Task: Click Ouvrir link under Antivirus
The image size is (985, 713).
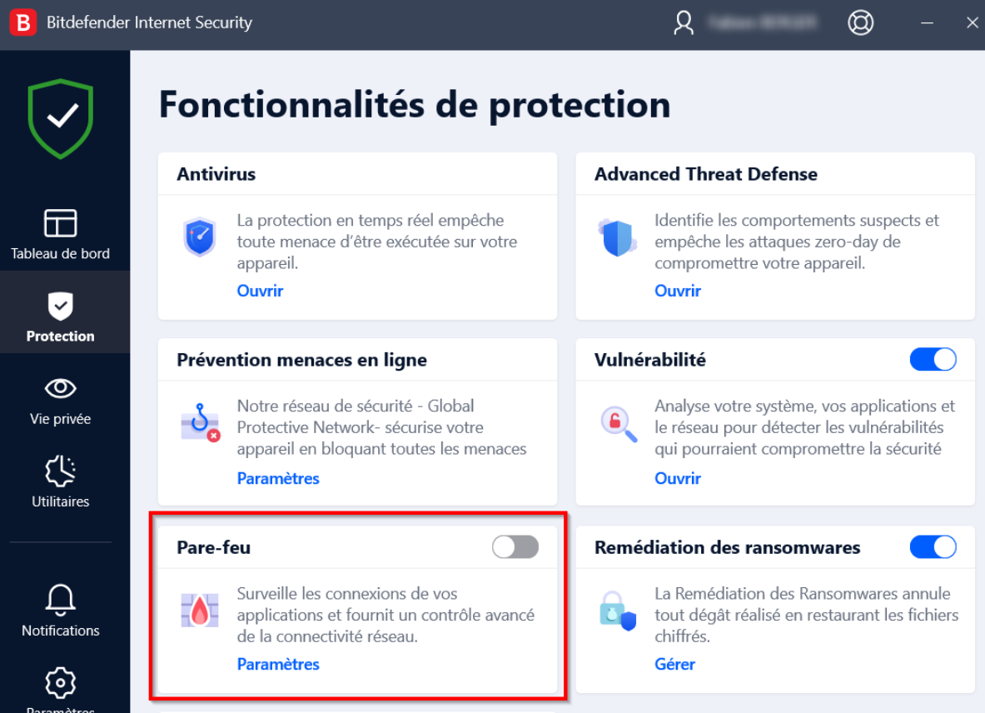Action: coord(260,291)
